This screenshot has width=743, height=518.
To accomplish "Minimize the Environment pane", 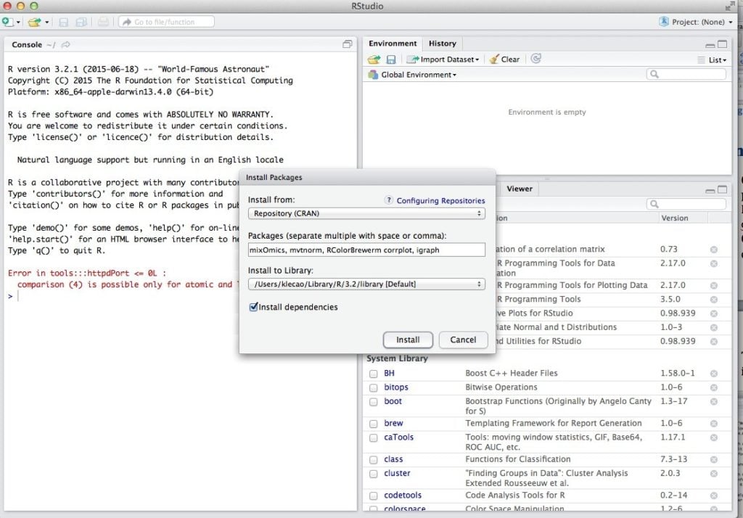I will coord(710,44).
